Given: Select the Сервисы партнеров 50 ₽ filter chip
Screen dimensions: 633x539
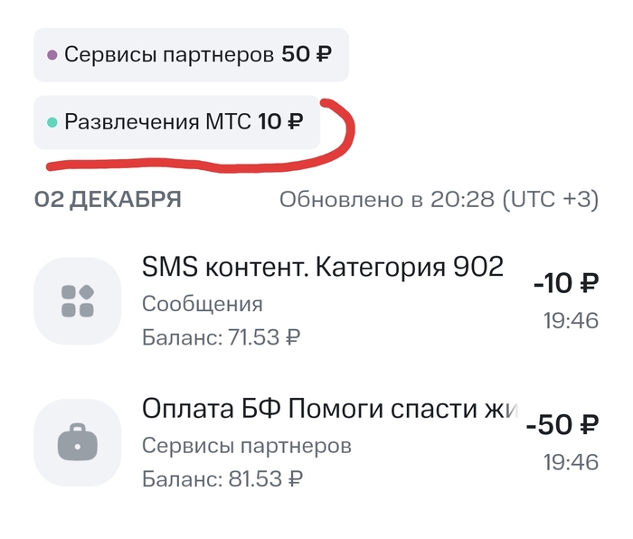Looking at the screenshot, I should [190, 55].
